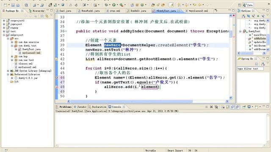Viewport: 271px width, 152px height.
Task: Open Console display selected dropdown
Action: [x=252, y=107]
